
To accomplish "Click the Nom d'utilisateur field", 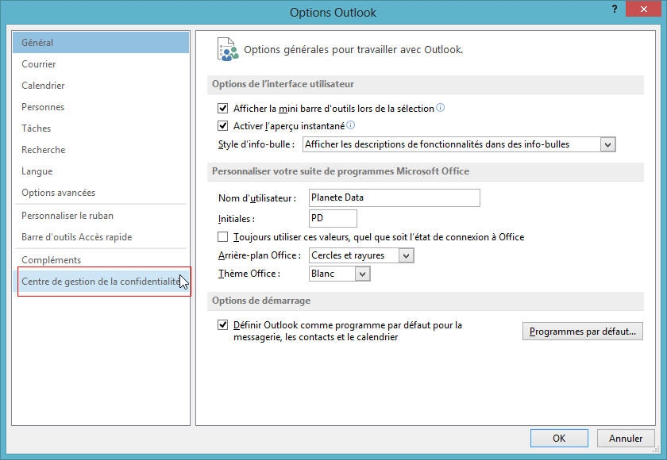I will coord(395,198).
